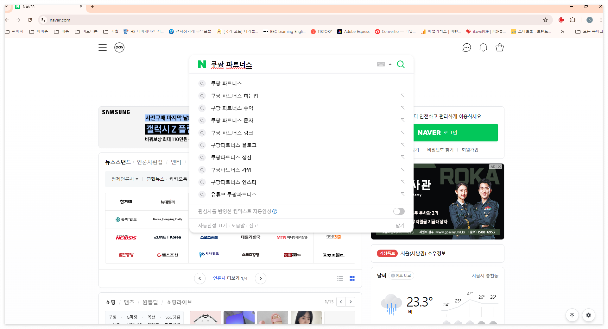
Task: Expand hidden bookmarks with chevron
Action: tap(562, 32)
